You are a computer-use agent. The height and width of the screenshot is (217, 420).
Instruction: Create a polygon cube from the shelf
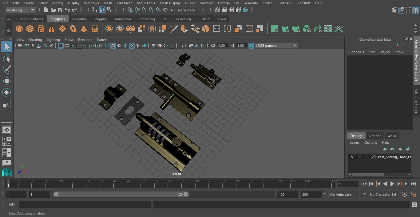(30, 29)
